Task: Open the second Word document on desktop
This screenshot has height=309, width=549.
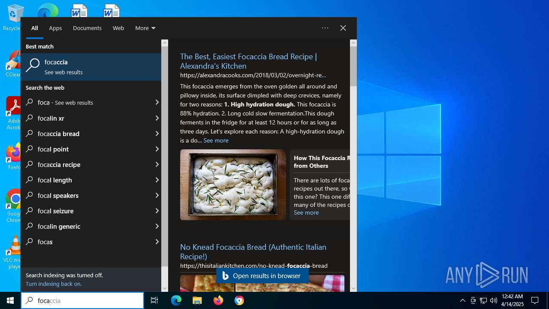Action: pos(111,10)
